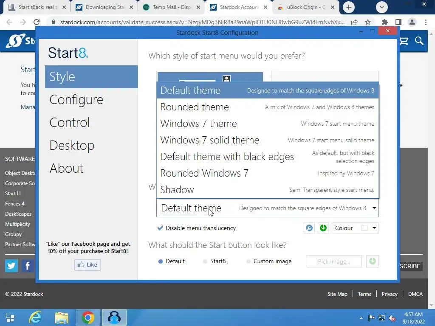
Task: Open Start11 footer link
Action: point(13,194)
